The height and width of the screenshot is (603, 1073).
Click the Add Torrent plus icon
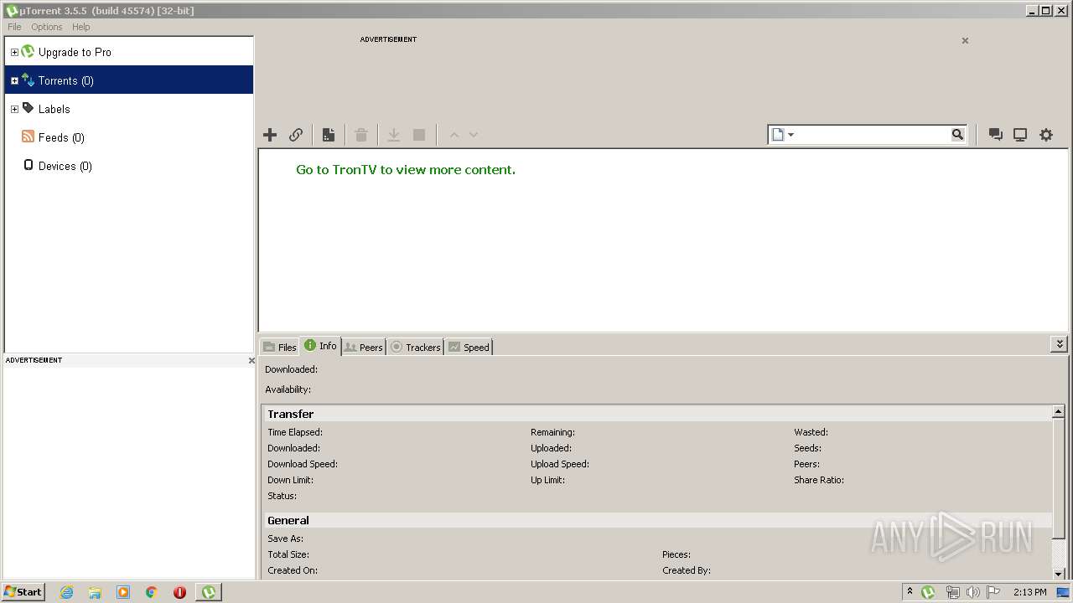coord(270,135)
